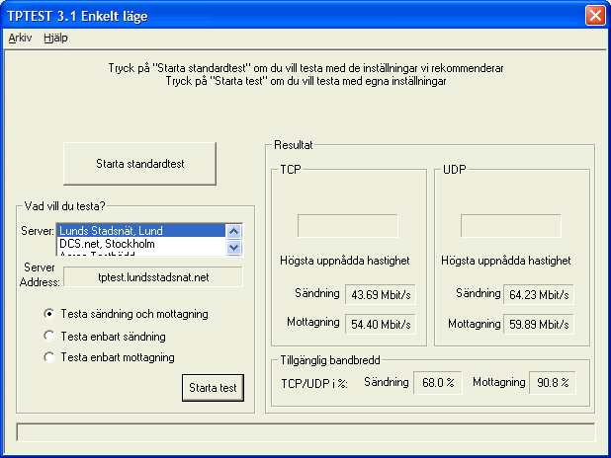The width and height of the screenshot is (611, 458).
Task: Close the TPTEST window
Action: (595, 16)
